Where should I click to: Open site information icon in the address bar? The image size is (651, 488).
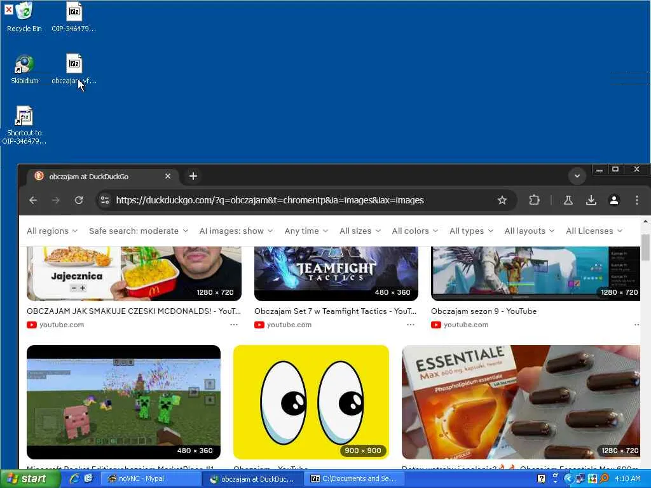pyautogui.click(x=105, y=200)
